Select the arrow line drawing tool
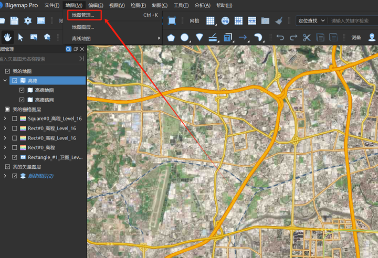Screen dimensions: 378x258 pos(243,37)
